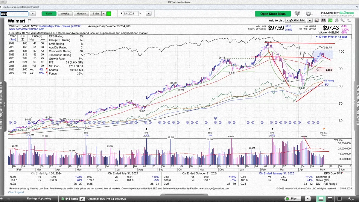
Task: Switch to the multi-chart grid layout icon
Action: [x=323, y=20]
